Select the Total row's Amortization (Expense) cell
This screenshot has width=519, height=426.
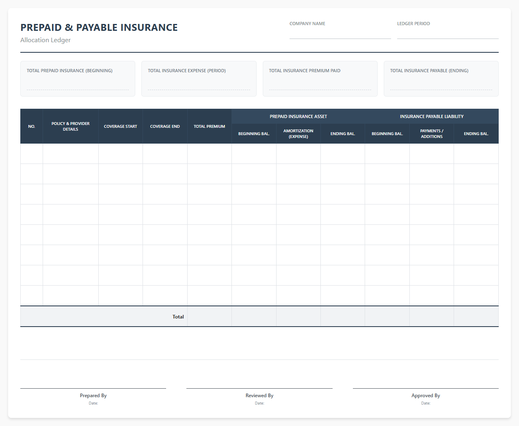pos(298,316)
